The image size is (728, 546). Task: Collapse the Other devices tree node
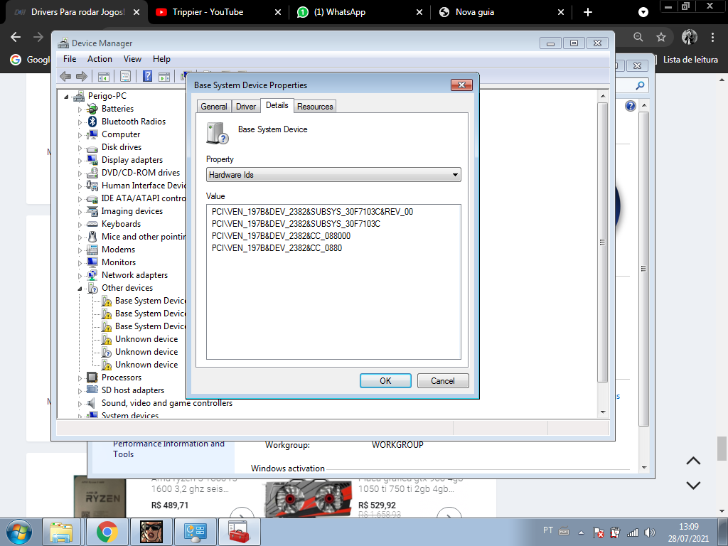pos(80,289)
